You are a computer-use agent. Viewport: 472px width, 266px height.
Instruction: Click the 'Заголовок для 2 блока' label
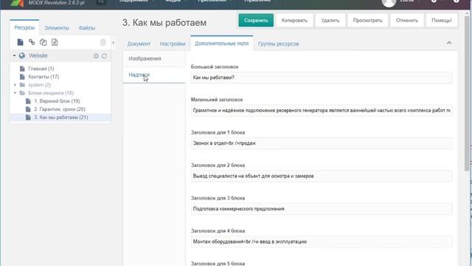point(218,166)
